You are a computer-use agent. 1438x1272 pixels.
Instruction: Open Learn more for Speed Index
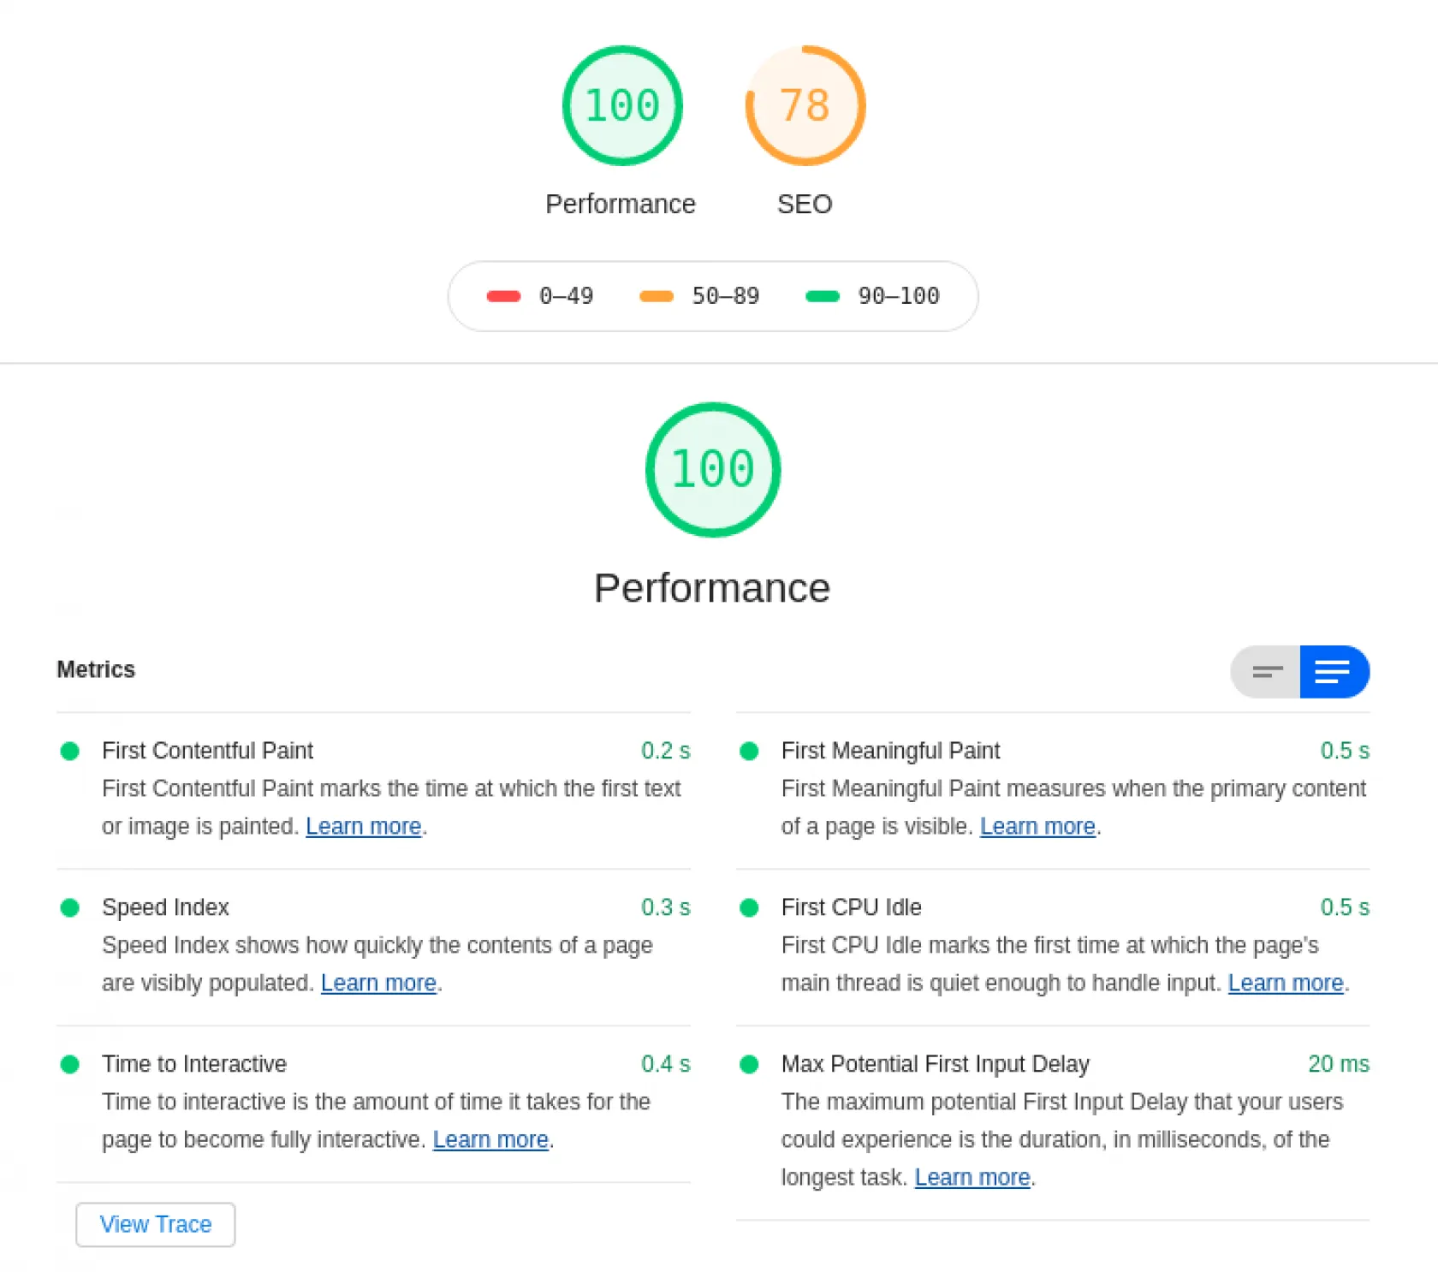(378, 983)
